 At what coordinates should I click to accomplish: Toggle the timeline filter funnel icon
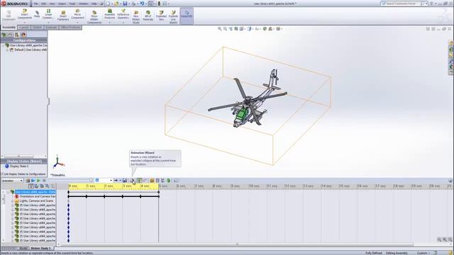(31, 186)
